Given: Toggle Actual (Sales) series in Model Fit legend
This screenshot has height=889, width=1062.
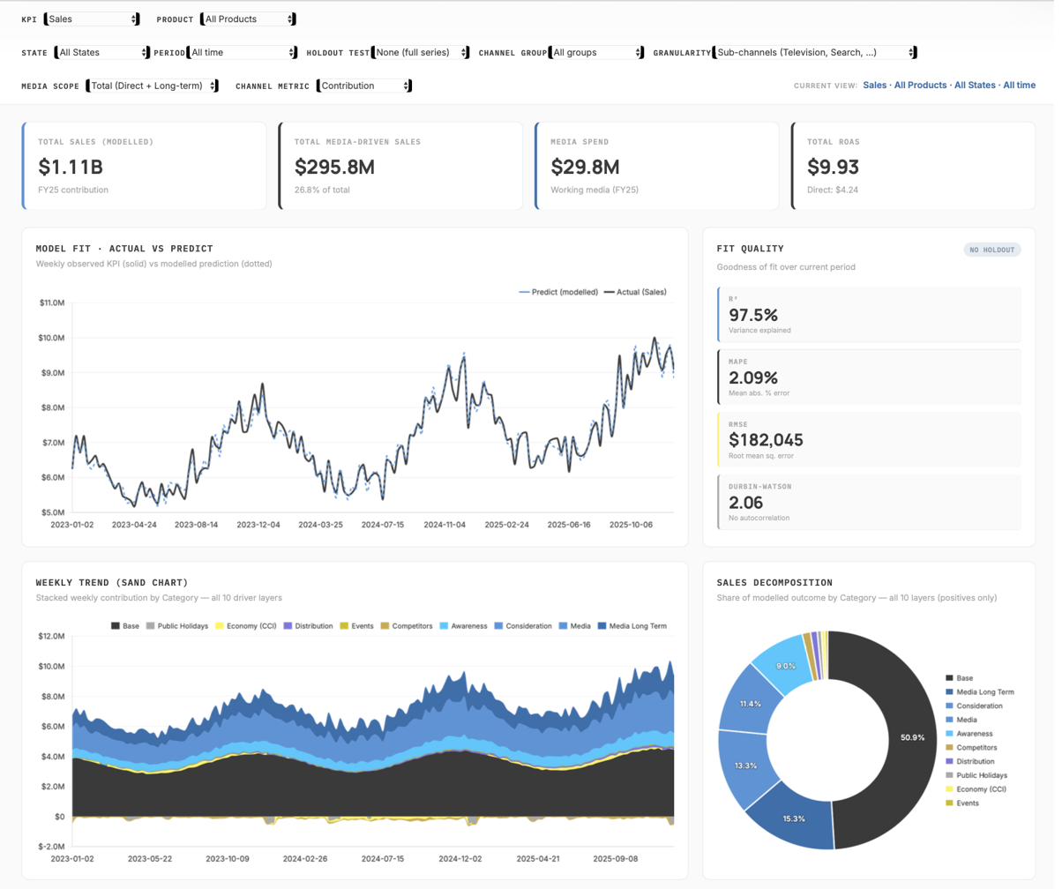Looking at the screenshot, I should 635,292.
